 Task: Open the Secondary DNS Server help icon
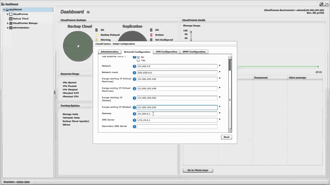tap(134, 126)
